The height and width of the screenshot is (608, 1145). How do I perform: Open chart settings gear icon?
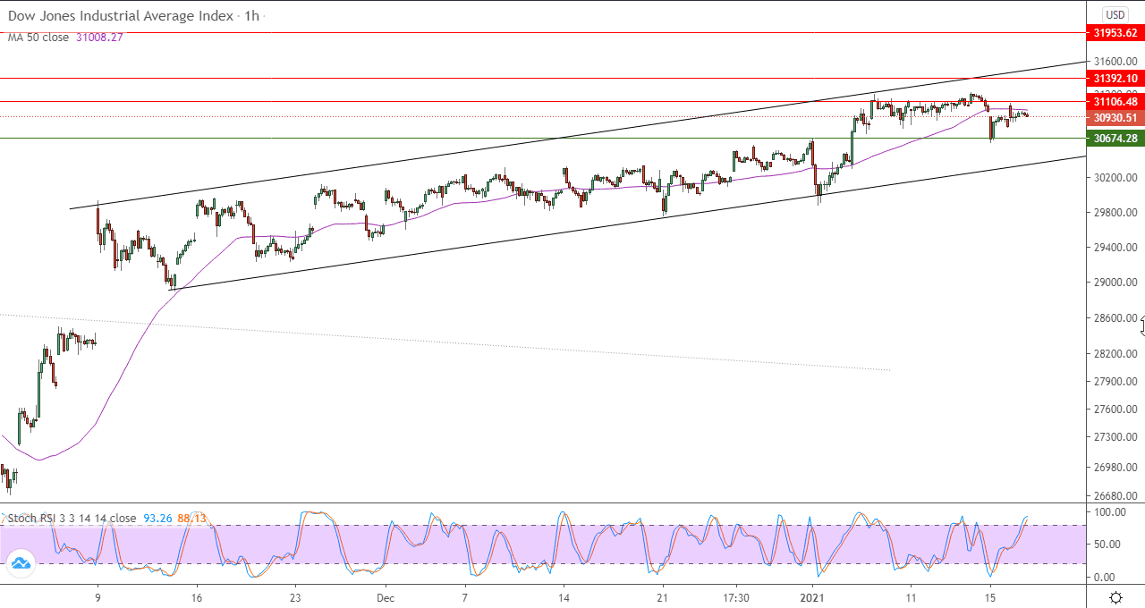[x=1115, y=597]
